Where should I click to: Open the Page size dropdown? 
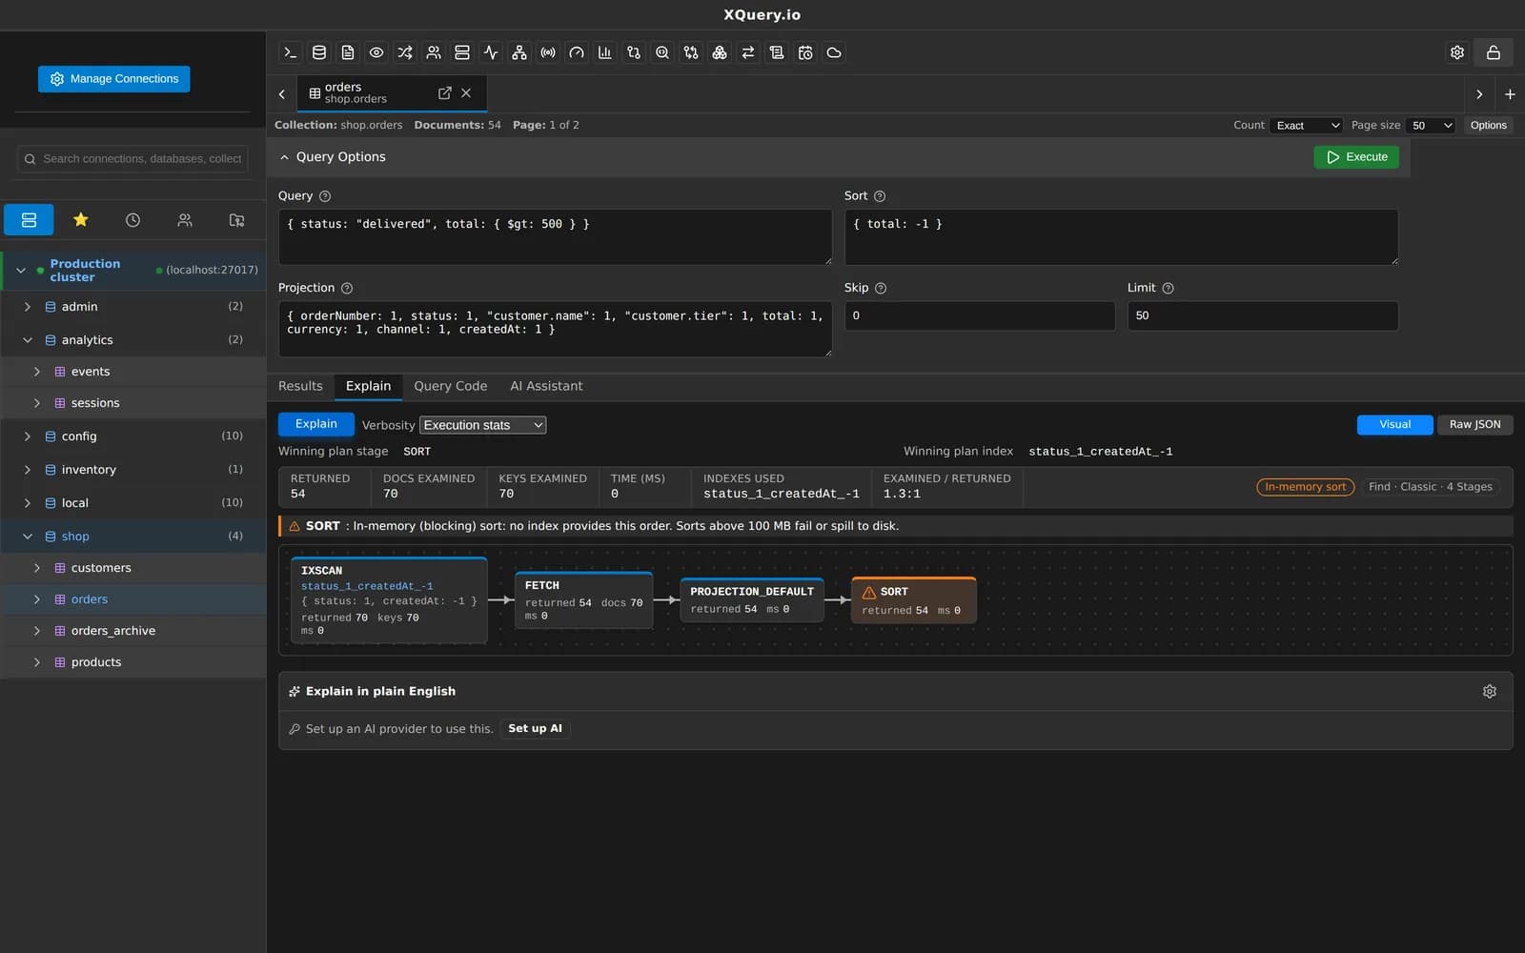coord(1432,126)
